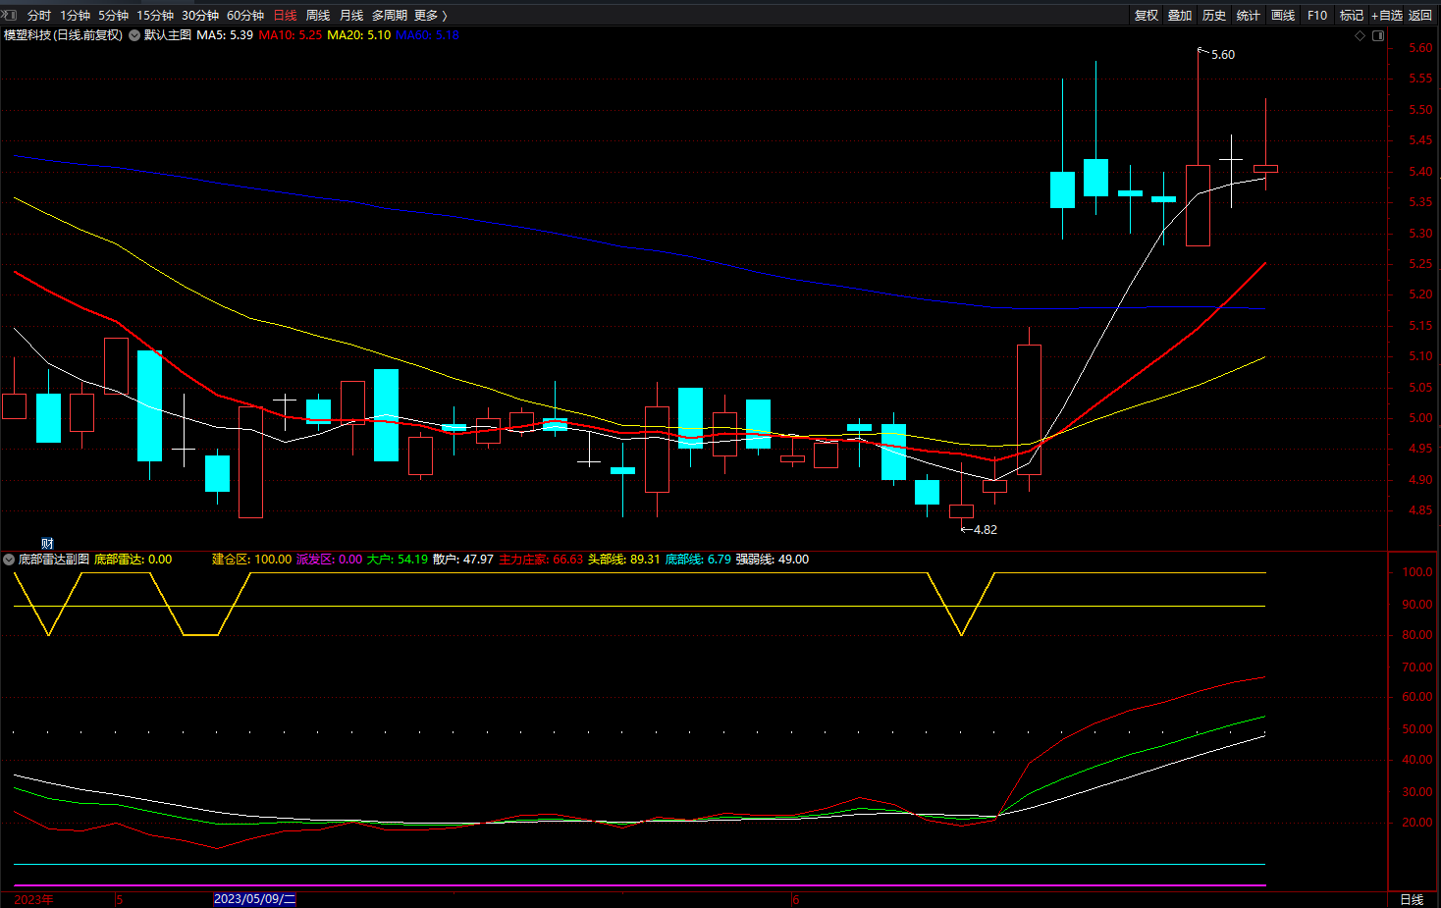The width and height of the screenshot is (1441, 908).
Task: Switch to the 60分钟 period tab
Action: (x=245, y=15)
